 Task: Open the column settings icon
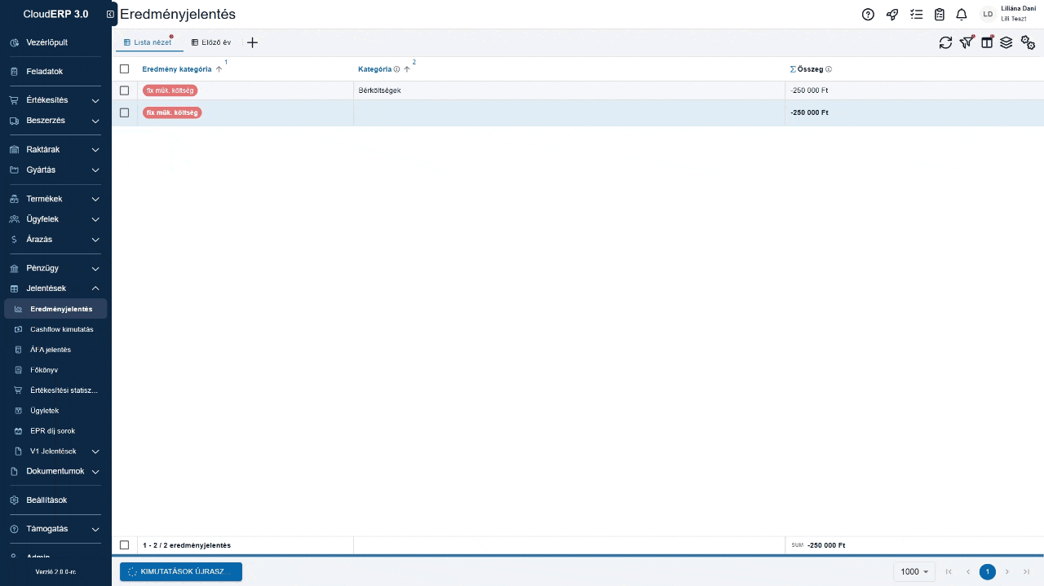[987, 42]
